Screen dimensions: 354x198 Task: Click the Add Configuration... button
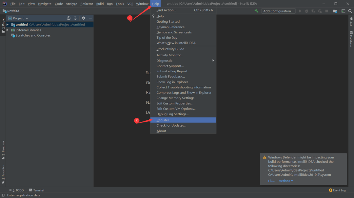(x=278, y=11)
